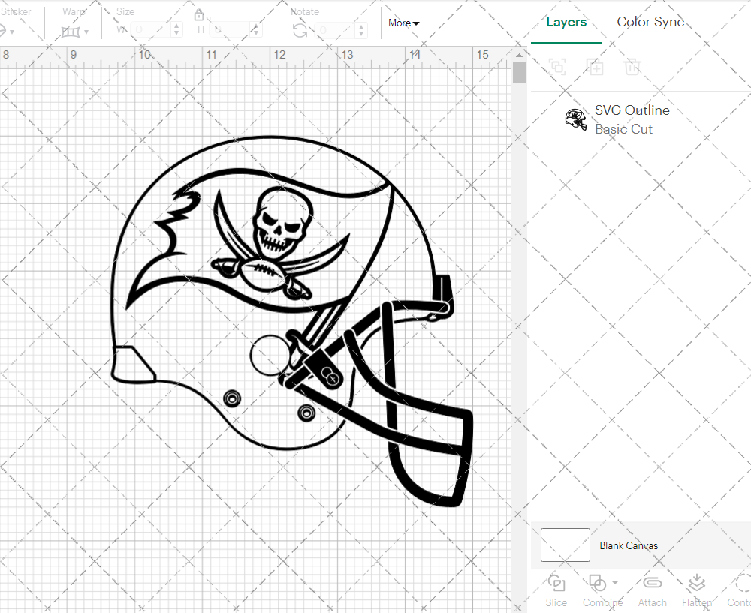Increase Width using stepper arrow
751x613 pixels.
[176, 26]
